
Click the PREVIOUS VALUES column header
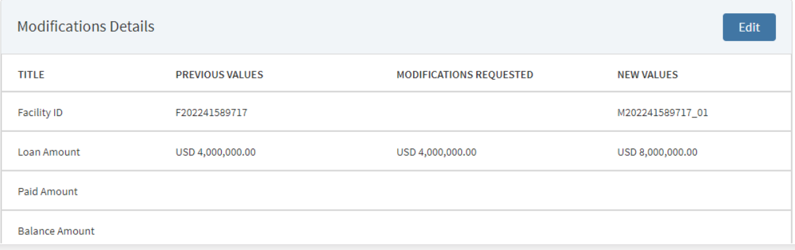219,75
